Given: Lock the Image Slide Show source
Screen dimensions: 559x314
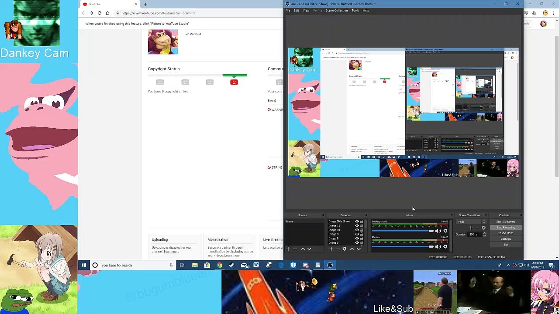Looking at the screenshot, I should (x=362, y=222).
